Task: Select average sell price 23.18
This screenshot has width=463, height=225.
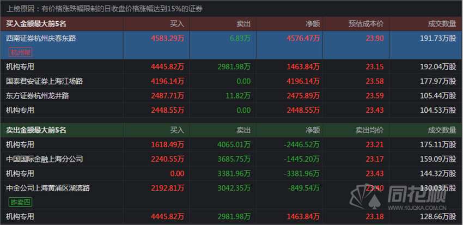Action: 375,216
